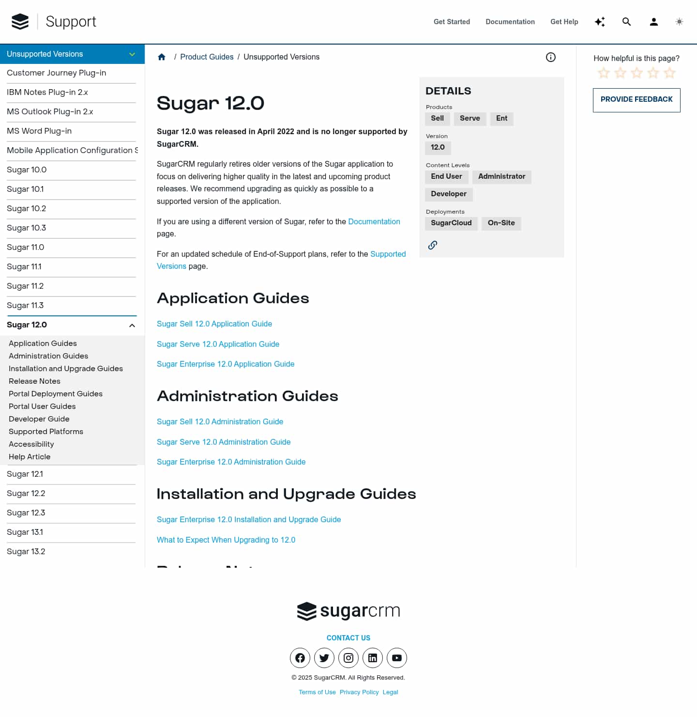Open SugarCRM's YouTube channel from the footer
The width and height of the screenshot is (697, 717).
click(396, 658)
